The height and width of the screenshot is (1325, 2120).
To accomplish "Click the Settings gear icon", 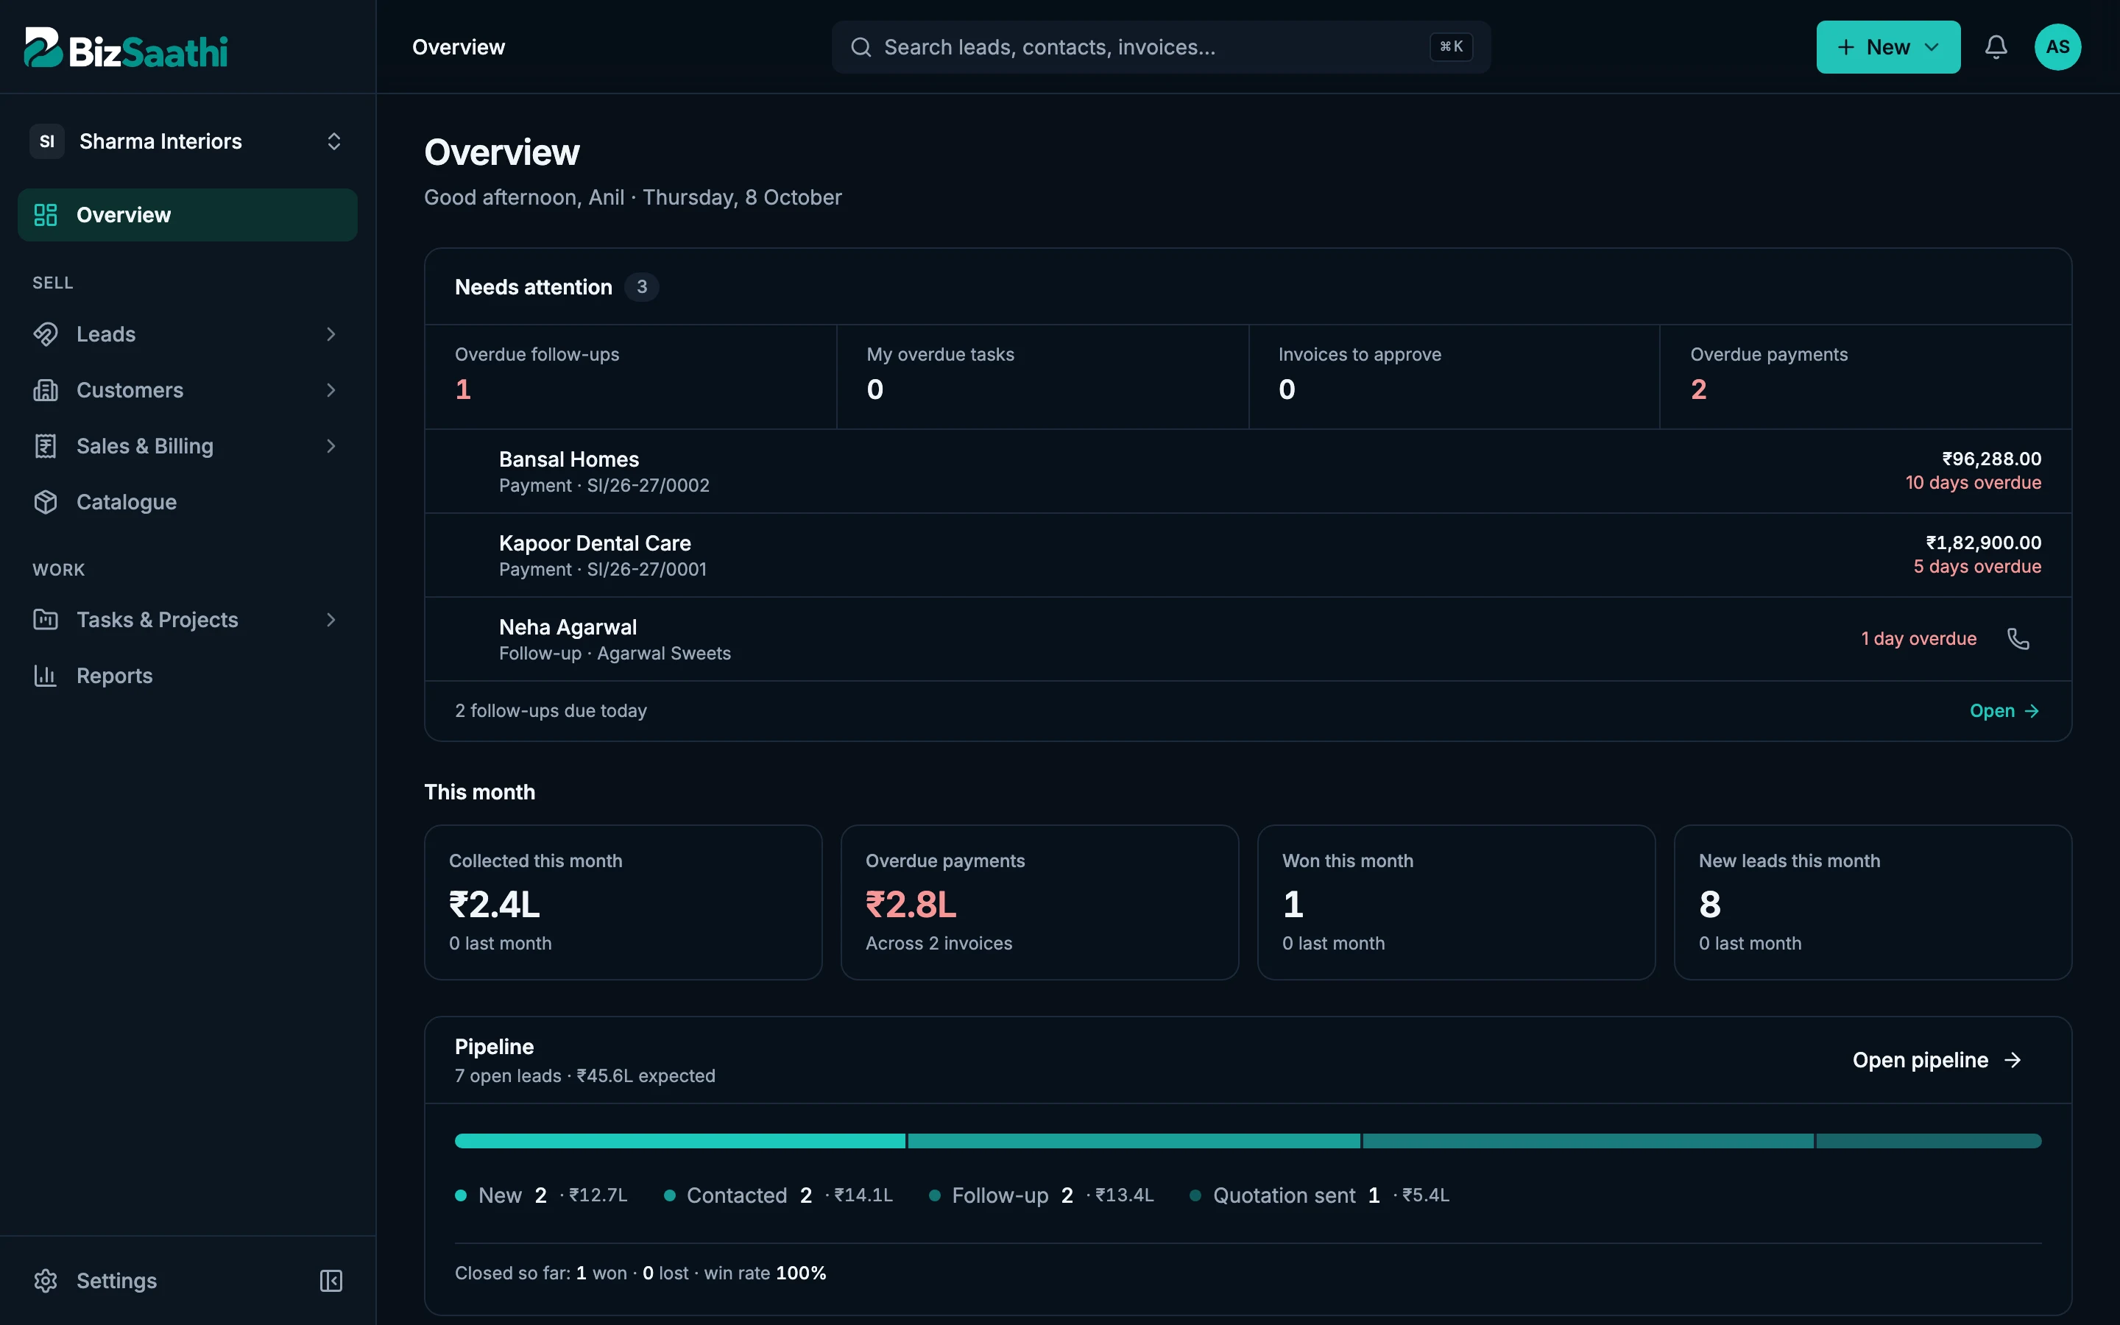I will pos(46,1280).
